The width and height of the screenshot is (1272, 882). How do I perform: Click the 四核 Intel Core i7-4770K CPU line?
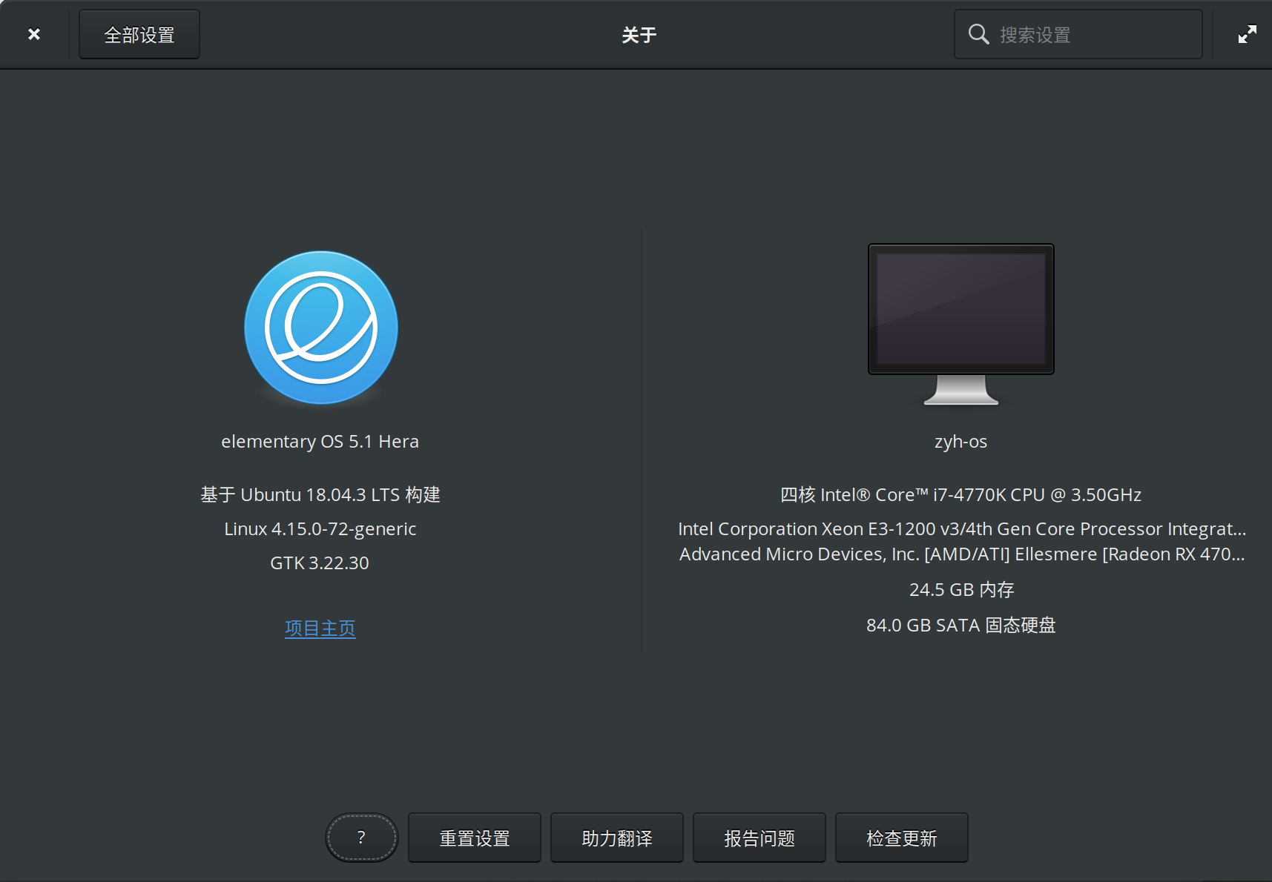click(961, 494)
